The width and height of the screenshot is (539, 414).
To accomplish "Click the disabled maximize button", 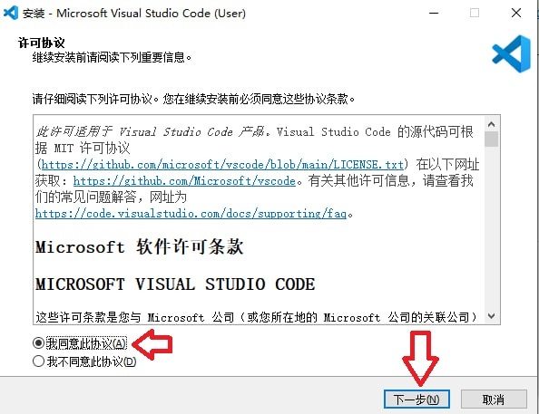I will tap(475, 13).
